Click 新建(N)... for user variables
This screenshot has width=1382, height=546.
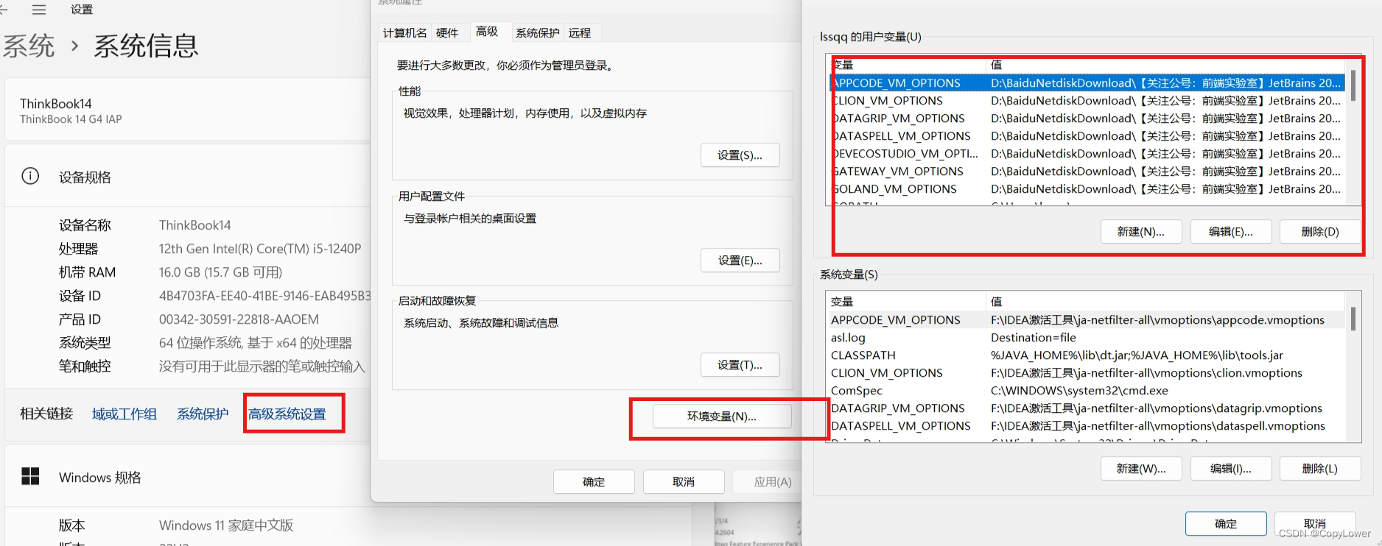pyautogui.click(x=1141, y=232)
